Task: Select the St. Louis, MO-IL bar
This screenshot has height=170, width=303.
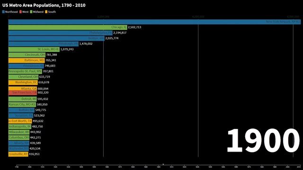Action: [34, 49]
